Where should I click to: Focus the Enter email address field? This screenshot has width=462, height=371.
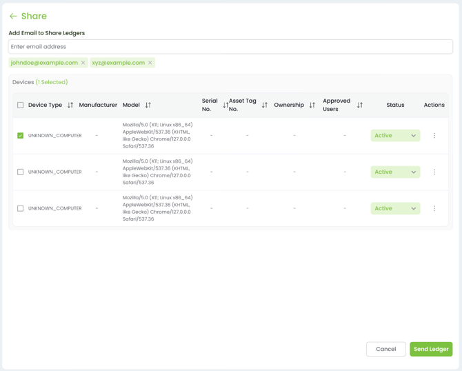pos(230,47)
